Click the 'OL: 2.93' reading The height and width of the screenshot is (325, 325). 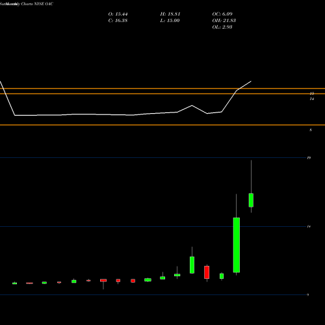222,27
